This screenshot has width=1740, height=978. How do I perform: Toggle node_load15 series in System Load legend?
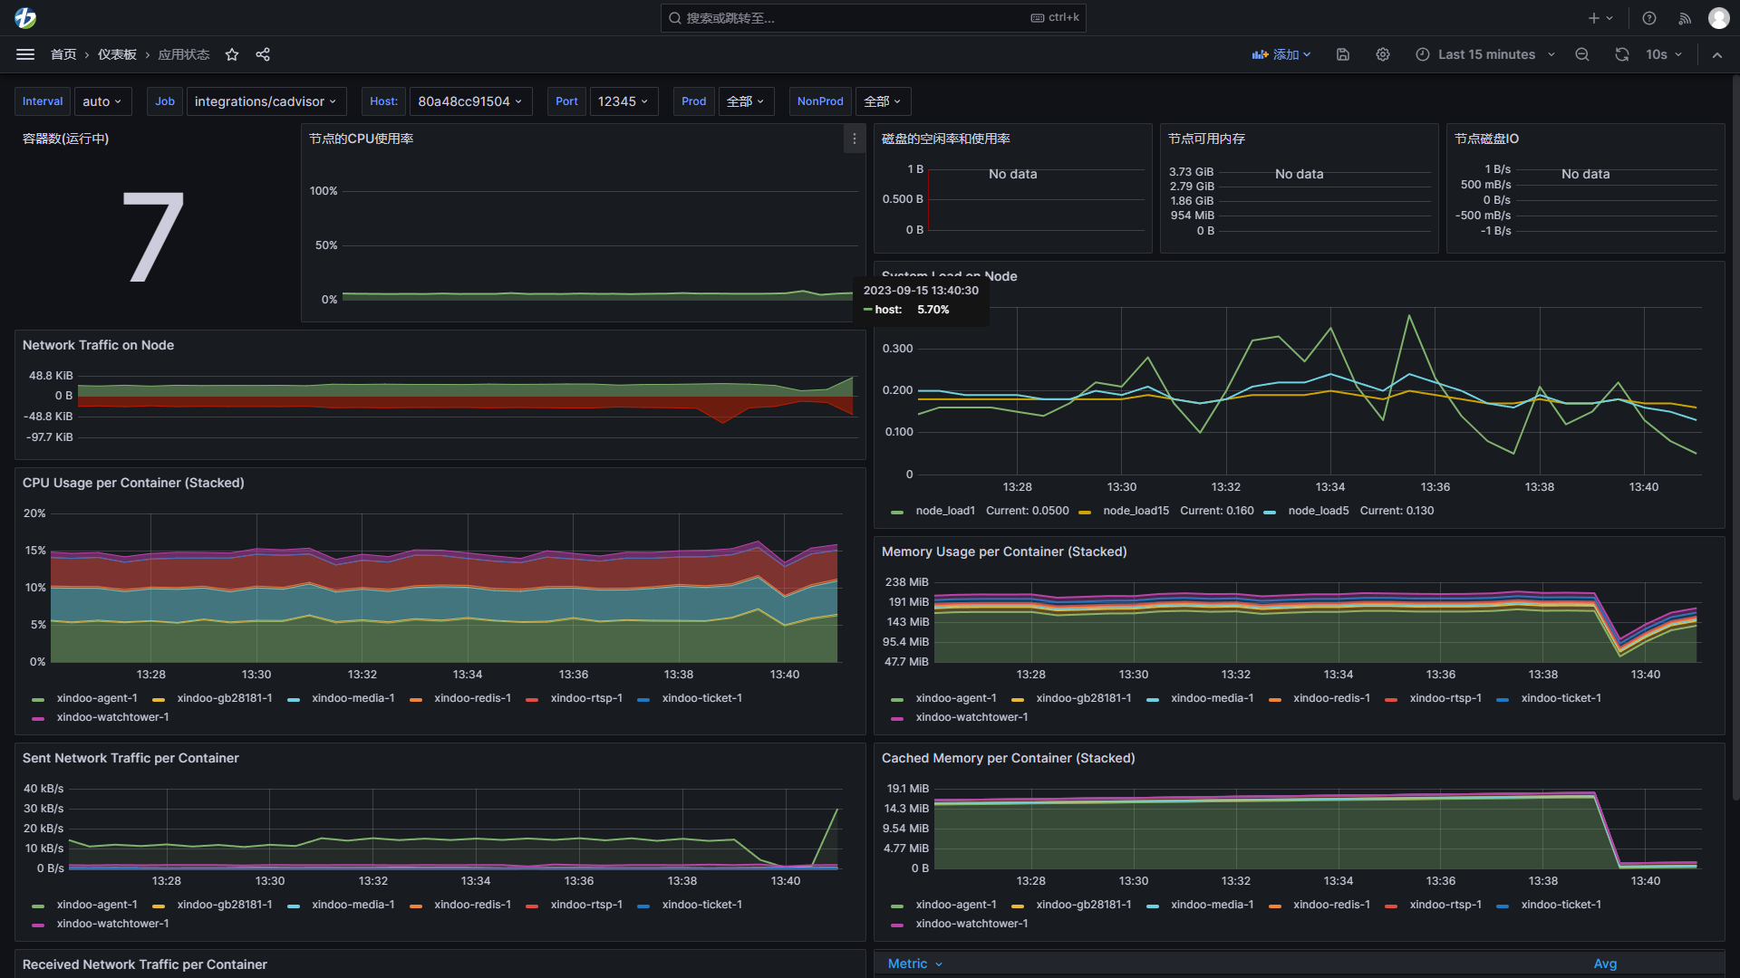[1136, 511]
